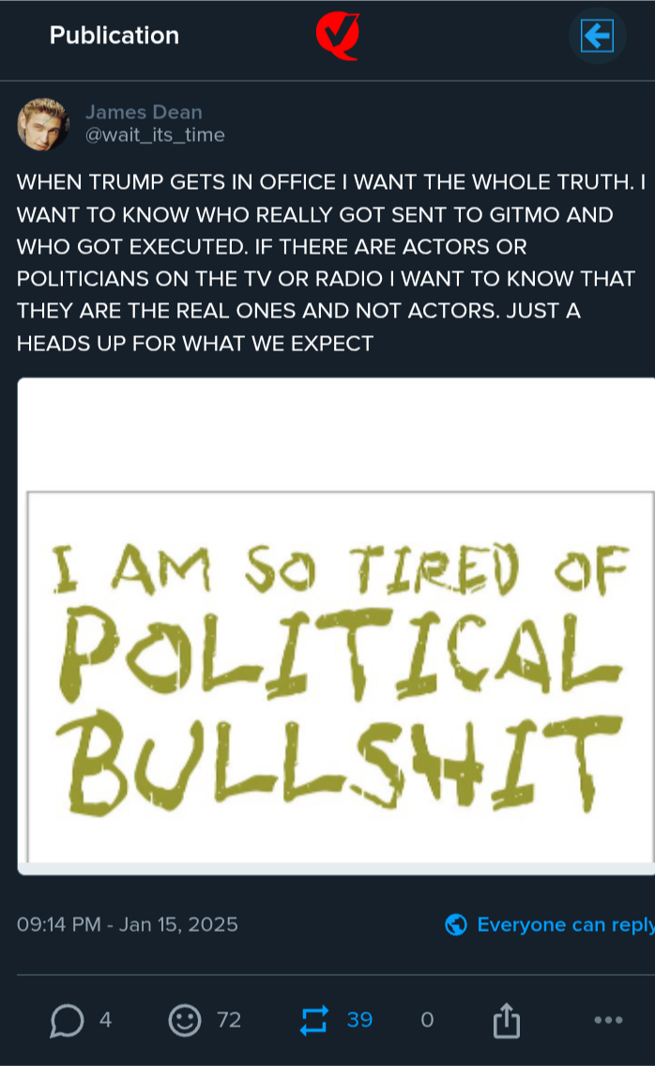View the 39 reposts count
The image size is (655, 1066).
pos(359,1020)
